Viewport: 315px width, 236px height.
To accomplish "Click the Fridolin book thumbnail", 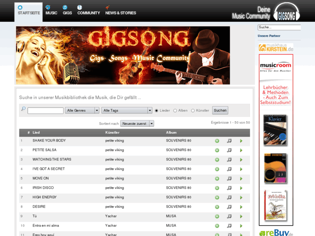I will pyautogui.click(x=276, y=205).
